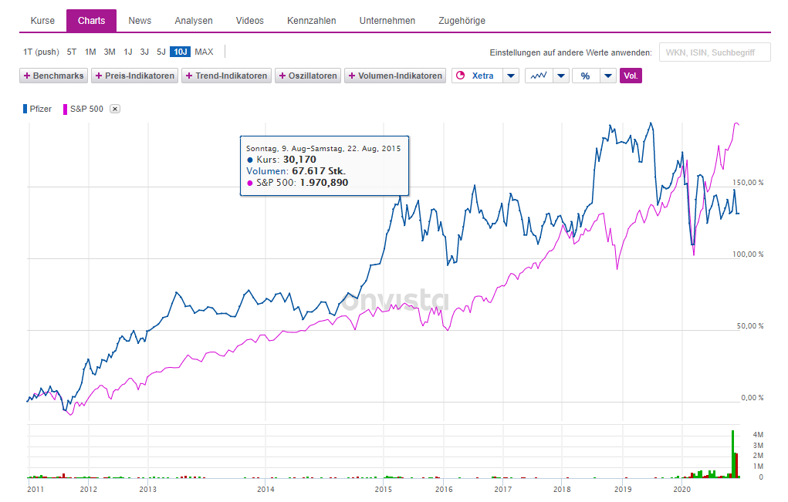
Task: Open the chart type dropdown arrow
Action: point(561,76)
